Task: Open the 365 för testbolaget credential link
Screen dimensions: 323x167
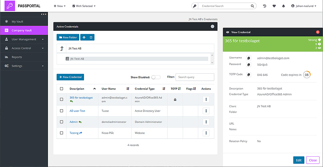Action: [81, 98]
